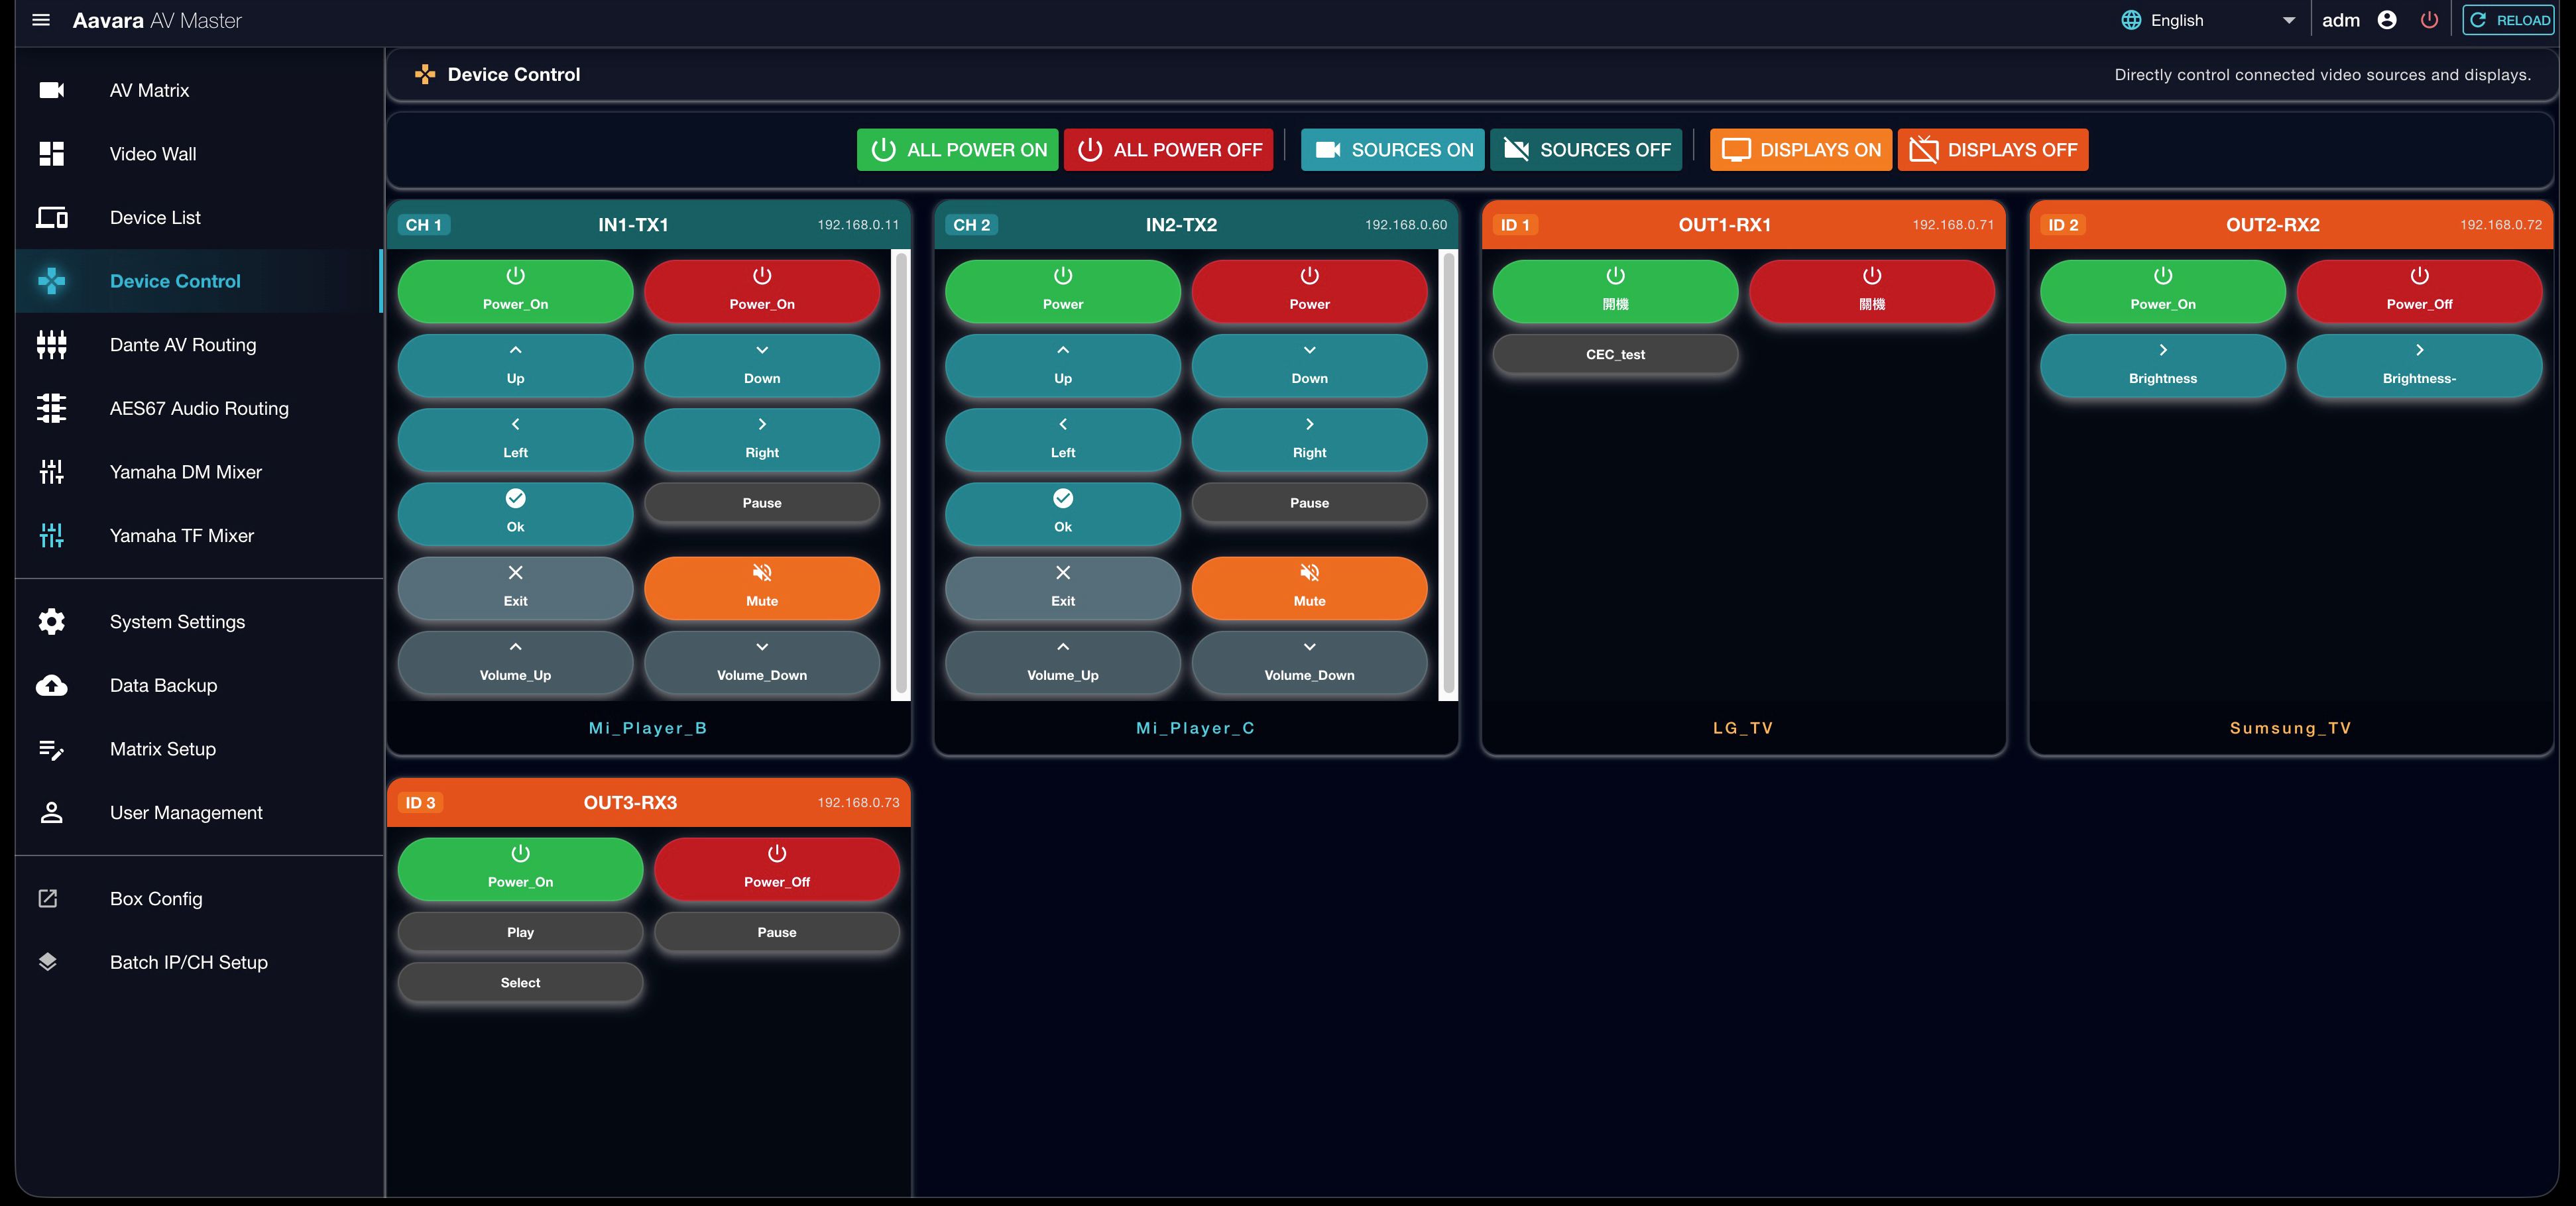Screen dimensions: 2576x1206
Task: Click the Yamaha DM Mixer icon
Action: click(x=52, y=472)
